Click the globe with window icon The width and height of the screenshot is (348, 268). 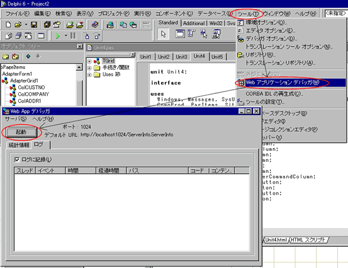(133, 24)
